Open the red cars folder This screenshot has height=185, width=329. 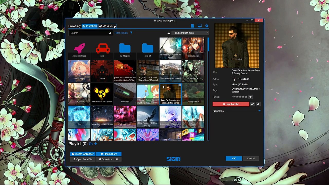point(102,49)
